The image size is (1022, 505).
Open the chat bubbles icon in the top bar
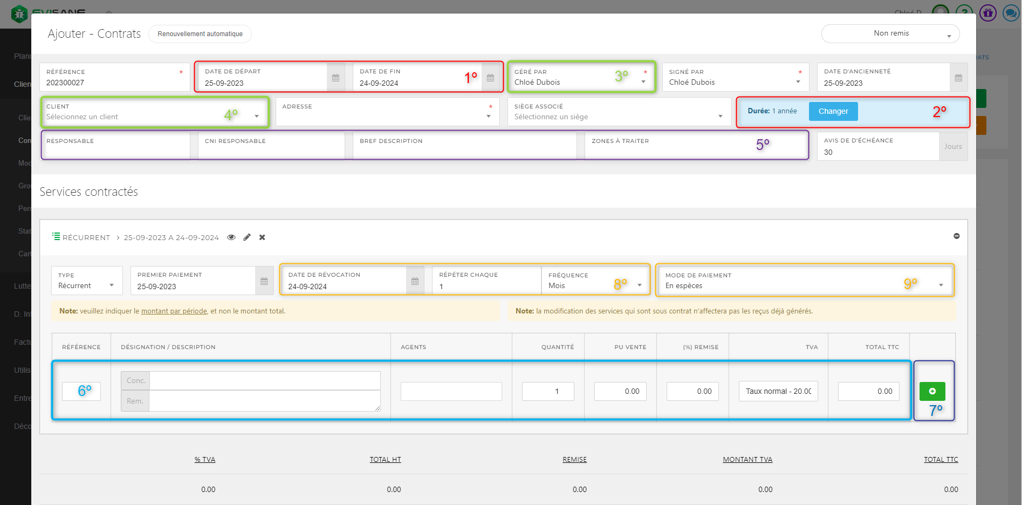coord(1010,12)
